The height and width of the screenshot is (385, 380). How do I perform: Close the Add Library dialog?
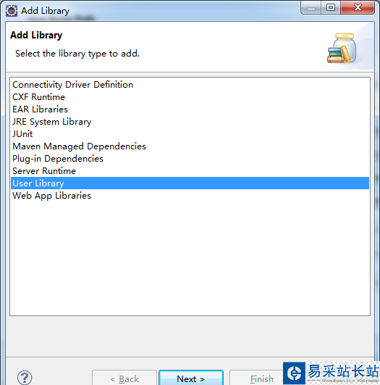(x=358, y=7)
